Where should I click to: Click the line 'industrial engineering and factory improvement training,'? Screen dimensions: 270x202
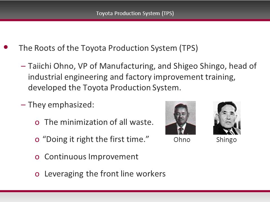[x=132, y=77]
